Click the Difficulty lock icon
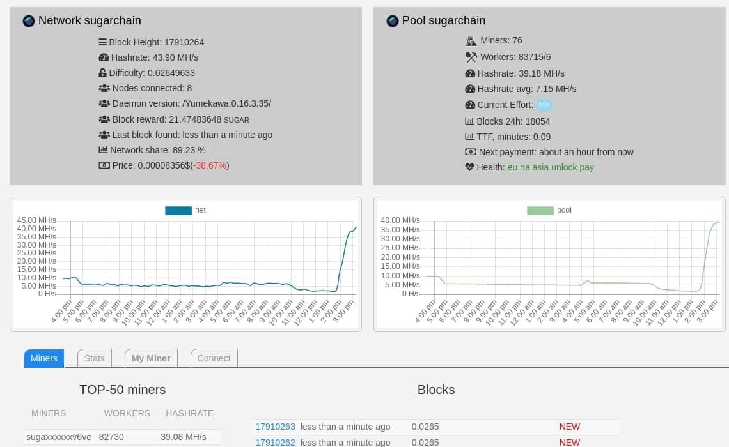Screen dimensions: 729x447 [x=103, y=73]
